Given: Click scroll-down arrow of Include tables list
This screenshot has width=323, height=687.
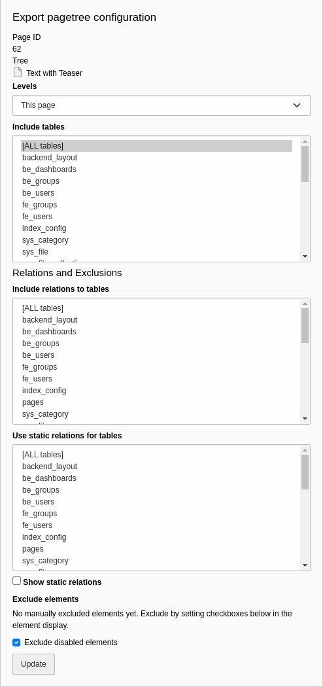Looking at the screenshot, I should pos(305,256).
